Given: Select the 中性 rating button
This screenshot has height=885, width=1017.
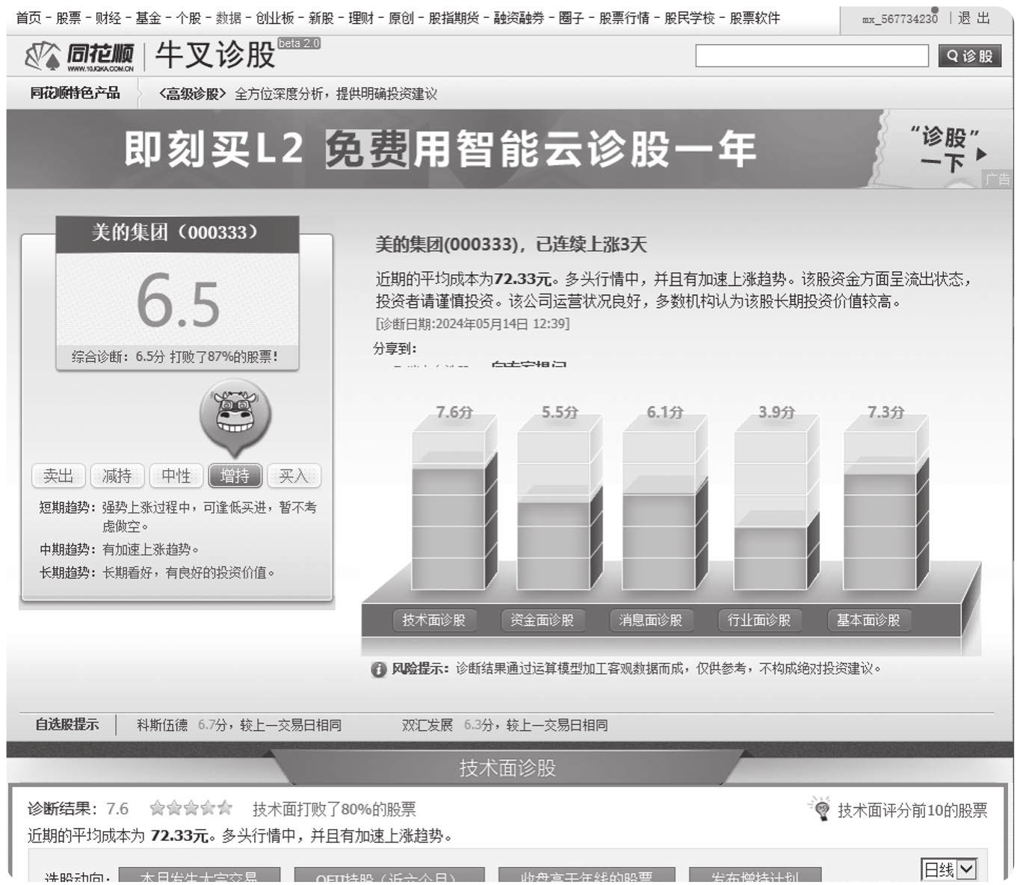Looking at the screenshot, I should point(176,475).
